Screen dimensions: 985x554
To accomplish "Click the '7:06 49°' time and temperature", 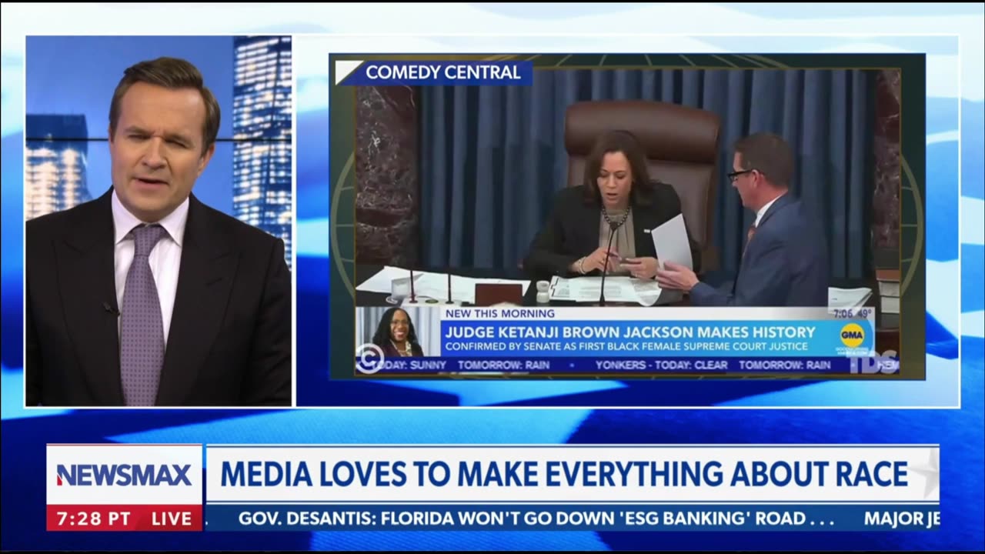I will [851, 313].
